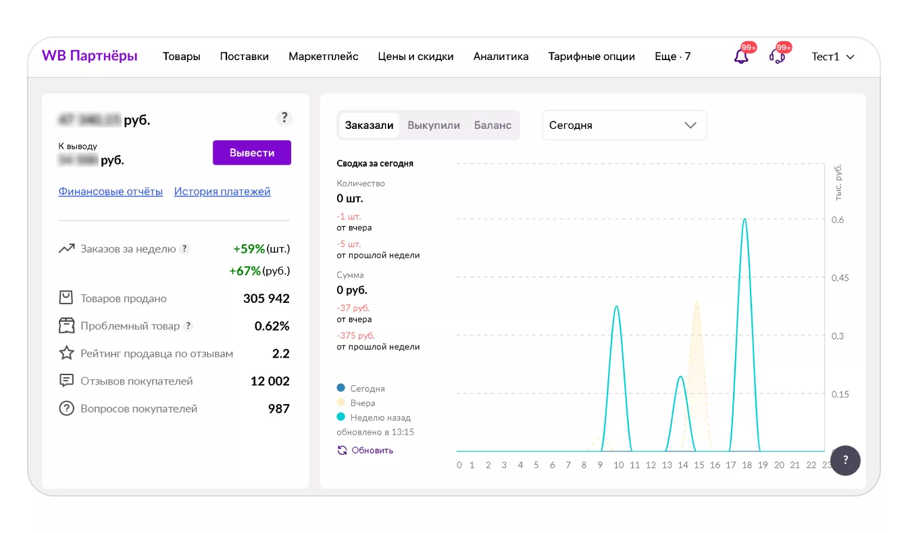Click the weekly orders trend arrow icon
The width and height of the screenshot is (908, 533).
[x=66, y=249]
